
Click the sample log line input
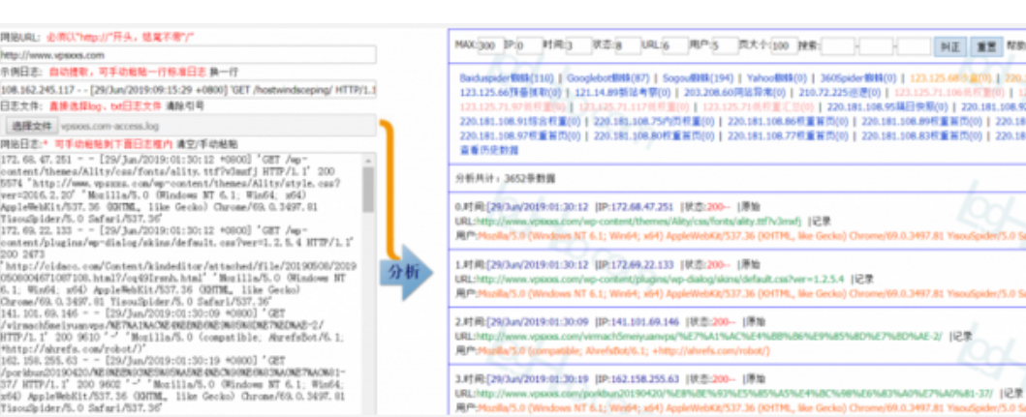tap(186, 89)
